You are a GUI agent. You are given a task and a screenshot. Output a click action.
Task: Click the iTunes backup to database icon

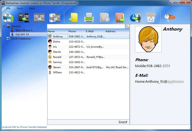136,18
